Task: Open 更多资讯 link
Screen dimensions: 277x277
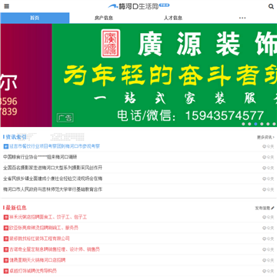Action: coord(265,137)
